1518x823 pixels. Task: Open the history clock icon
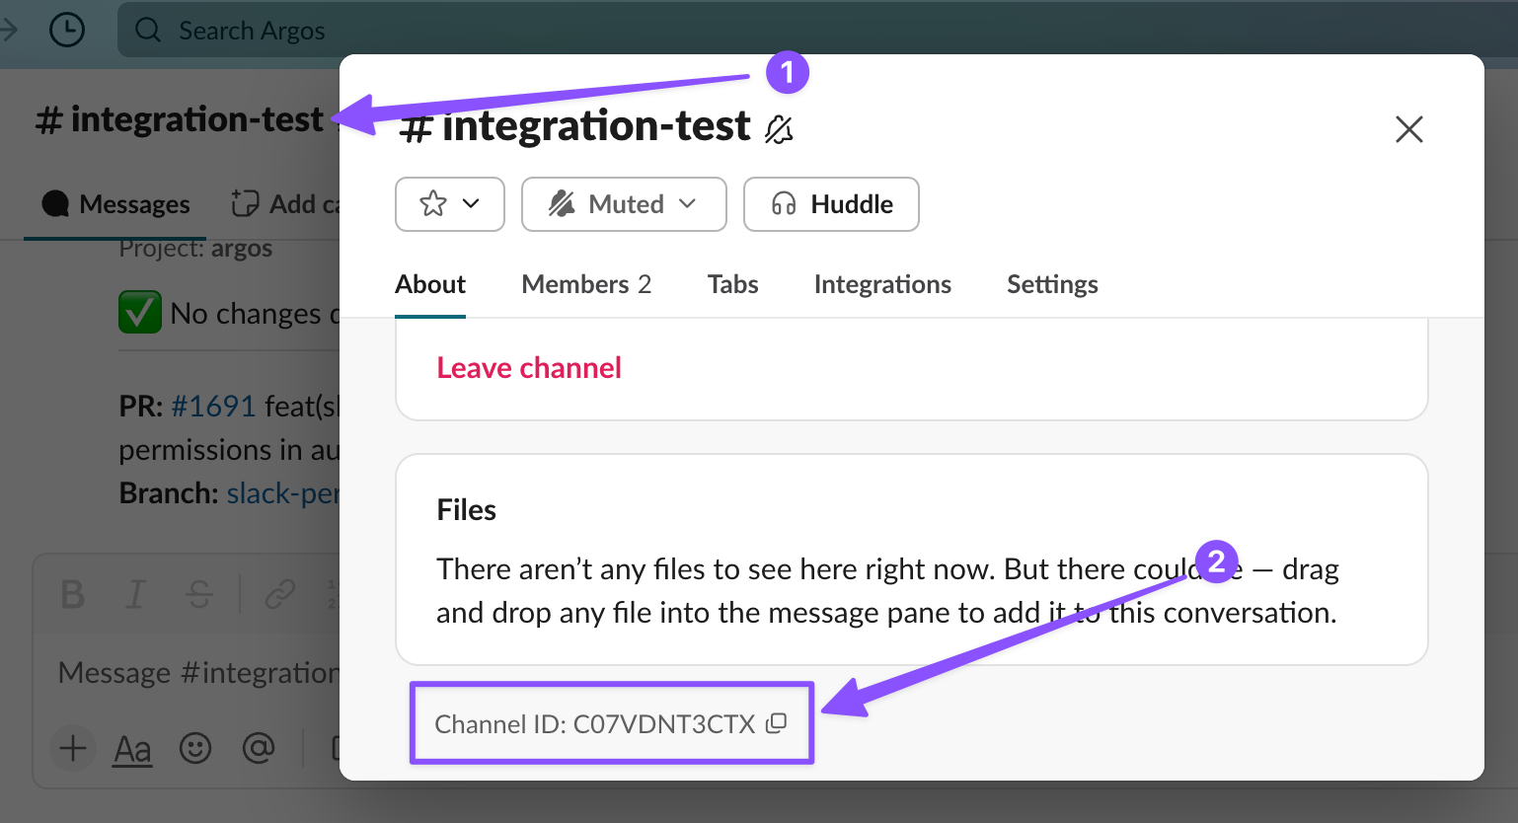67,31
